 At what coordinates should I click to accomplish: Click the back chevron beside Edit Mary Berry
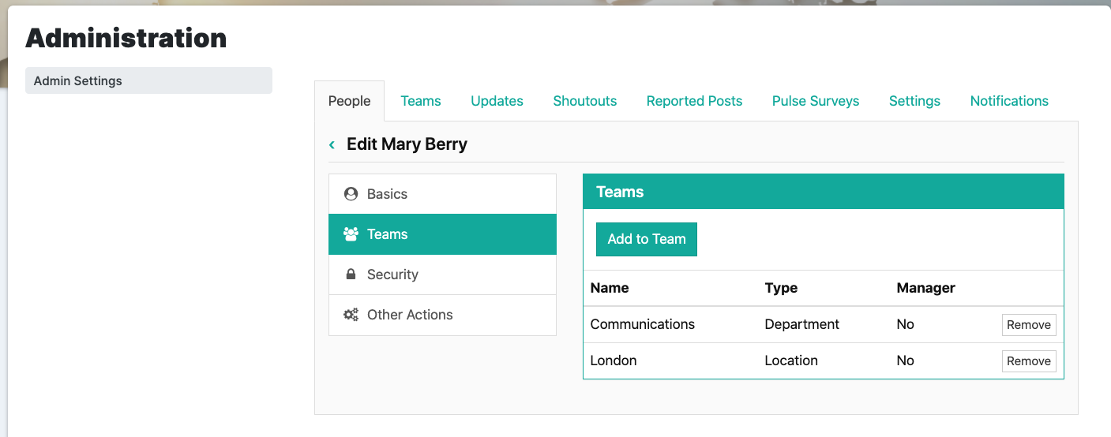(332, 144)
